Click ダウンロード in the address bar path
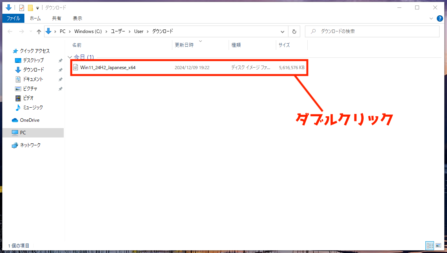The width and height of the screenshot is (447, 253). 163,31
